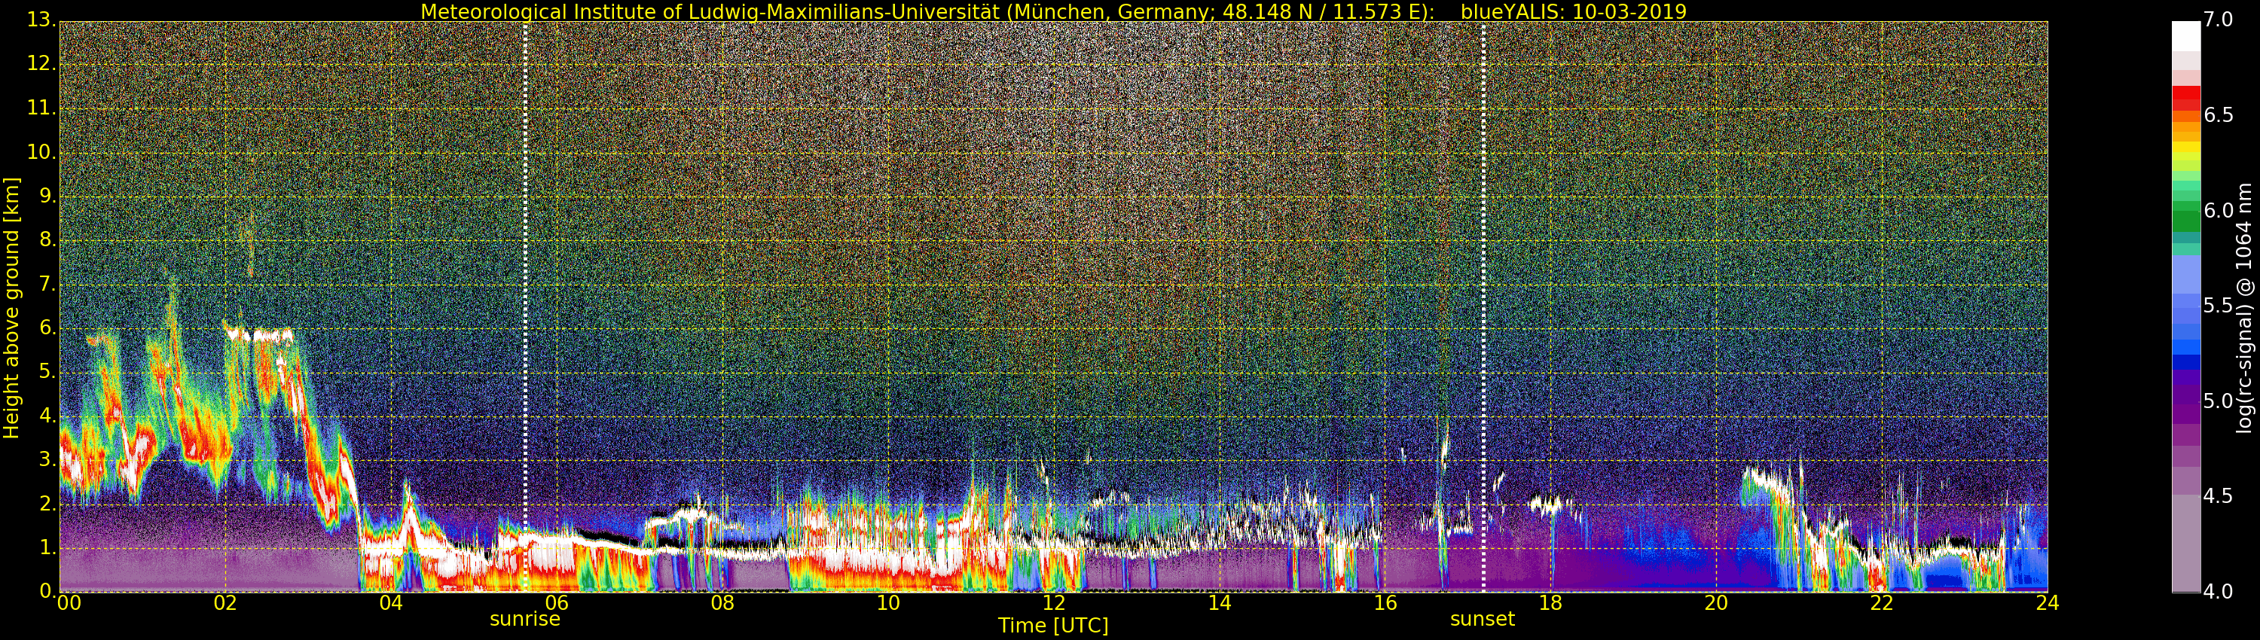The height and width of the screenshot is (640, 2260).
Task: Click the 14 tick on the time axis
Action: coord(1220,603)
